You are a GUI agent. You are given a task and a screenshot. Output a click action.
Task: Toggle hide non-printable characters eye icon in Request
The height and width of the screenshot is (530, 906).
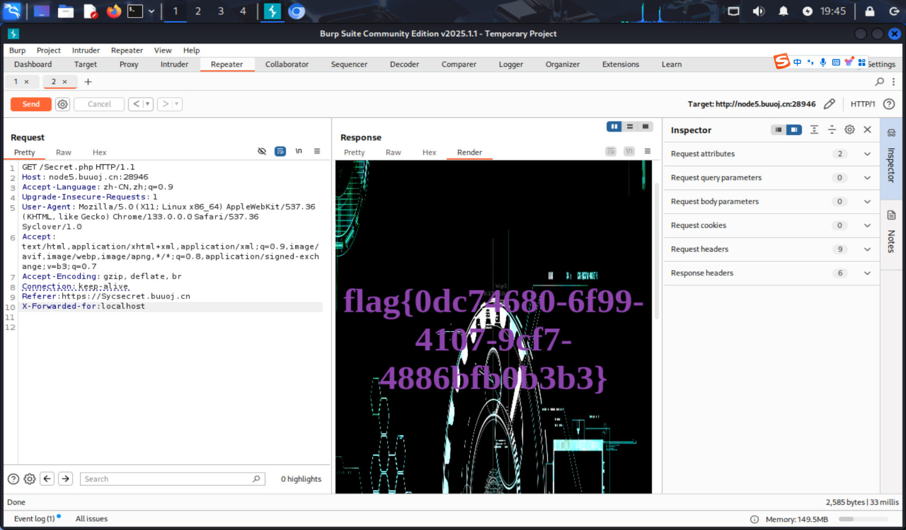tap(262, 151)
